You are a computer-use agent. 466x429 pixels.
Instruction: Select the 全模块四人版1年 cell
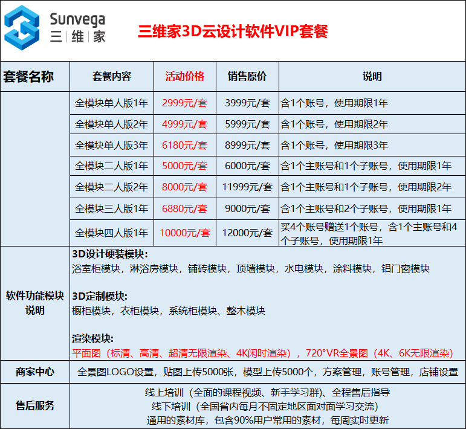tap(112, 233)
